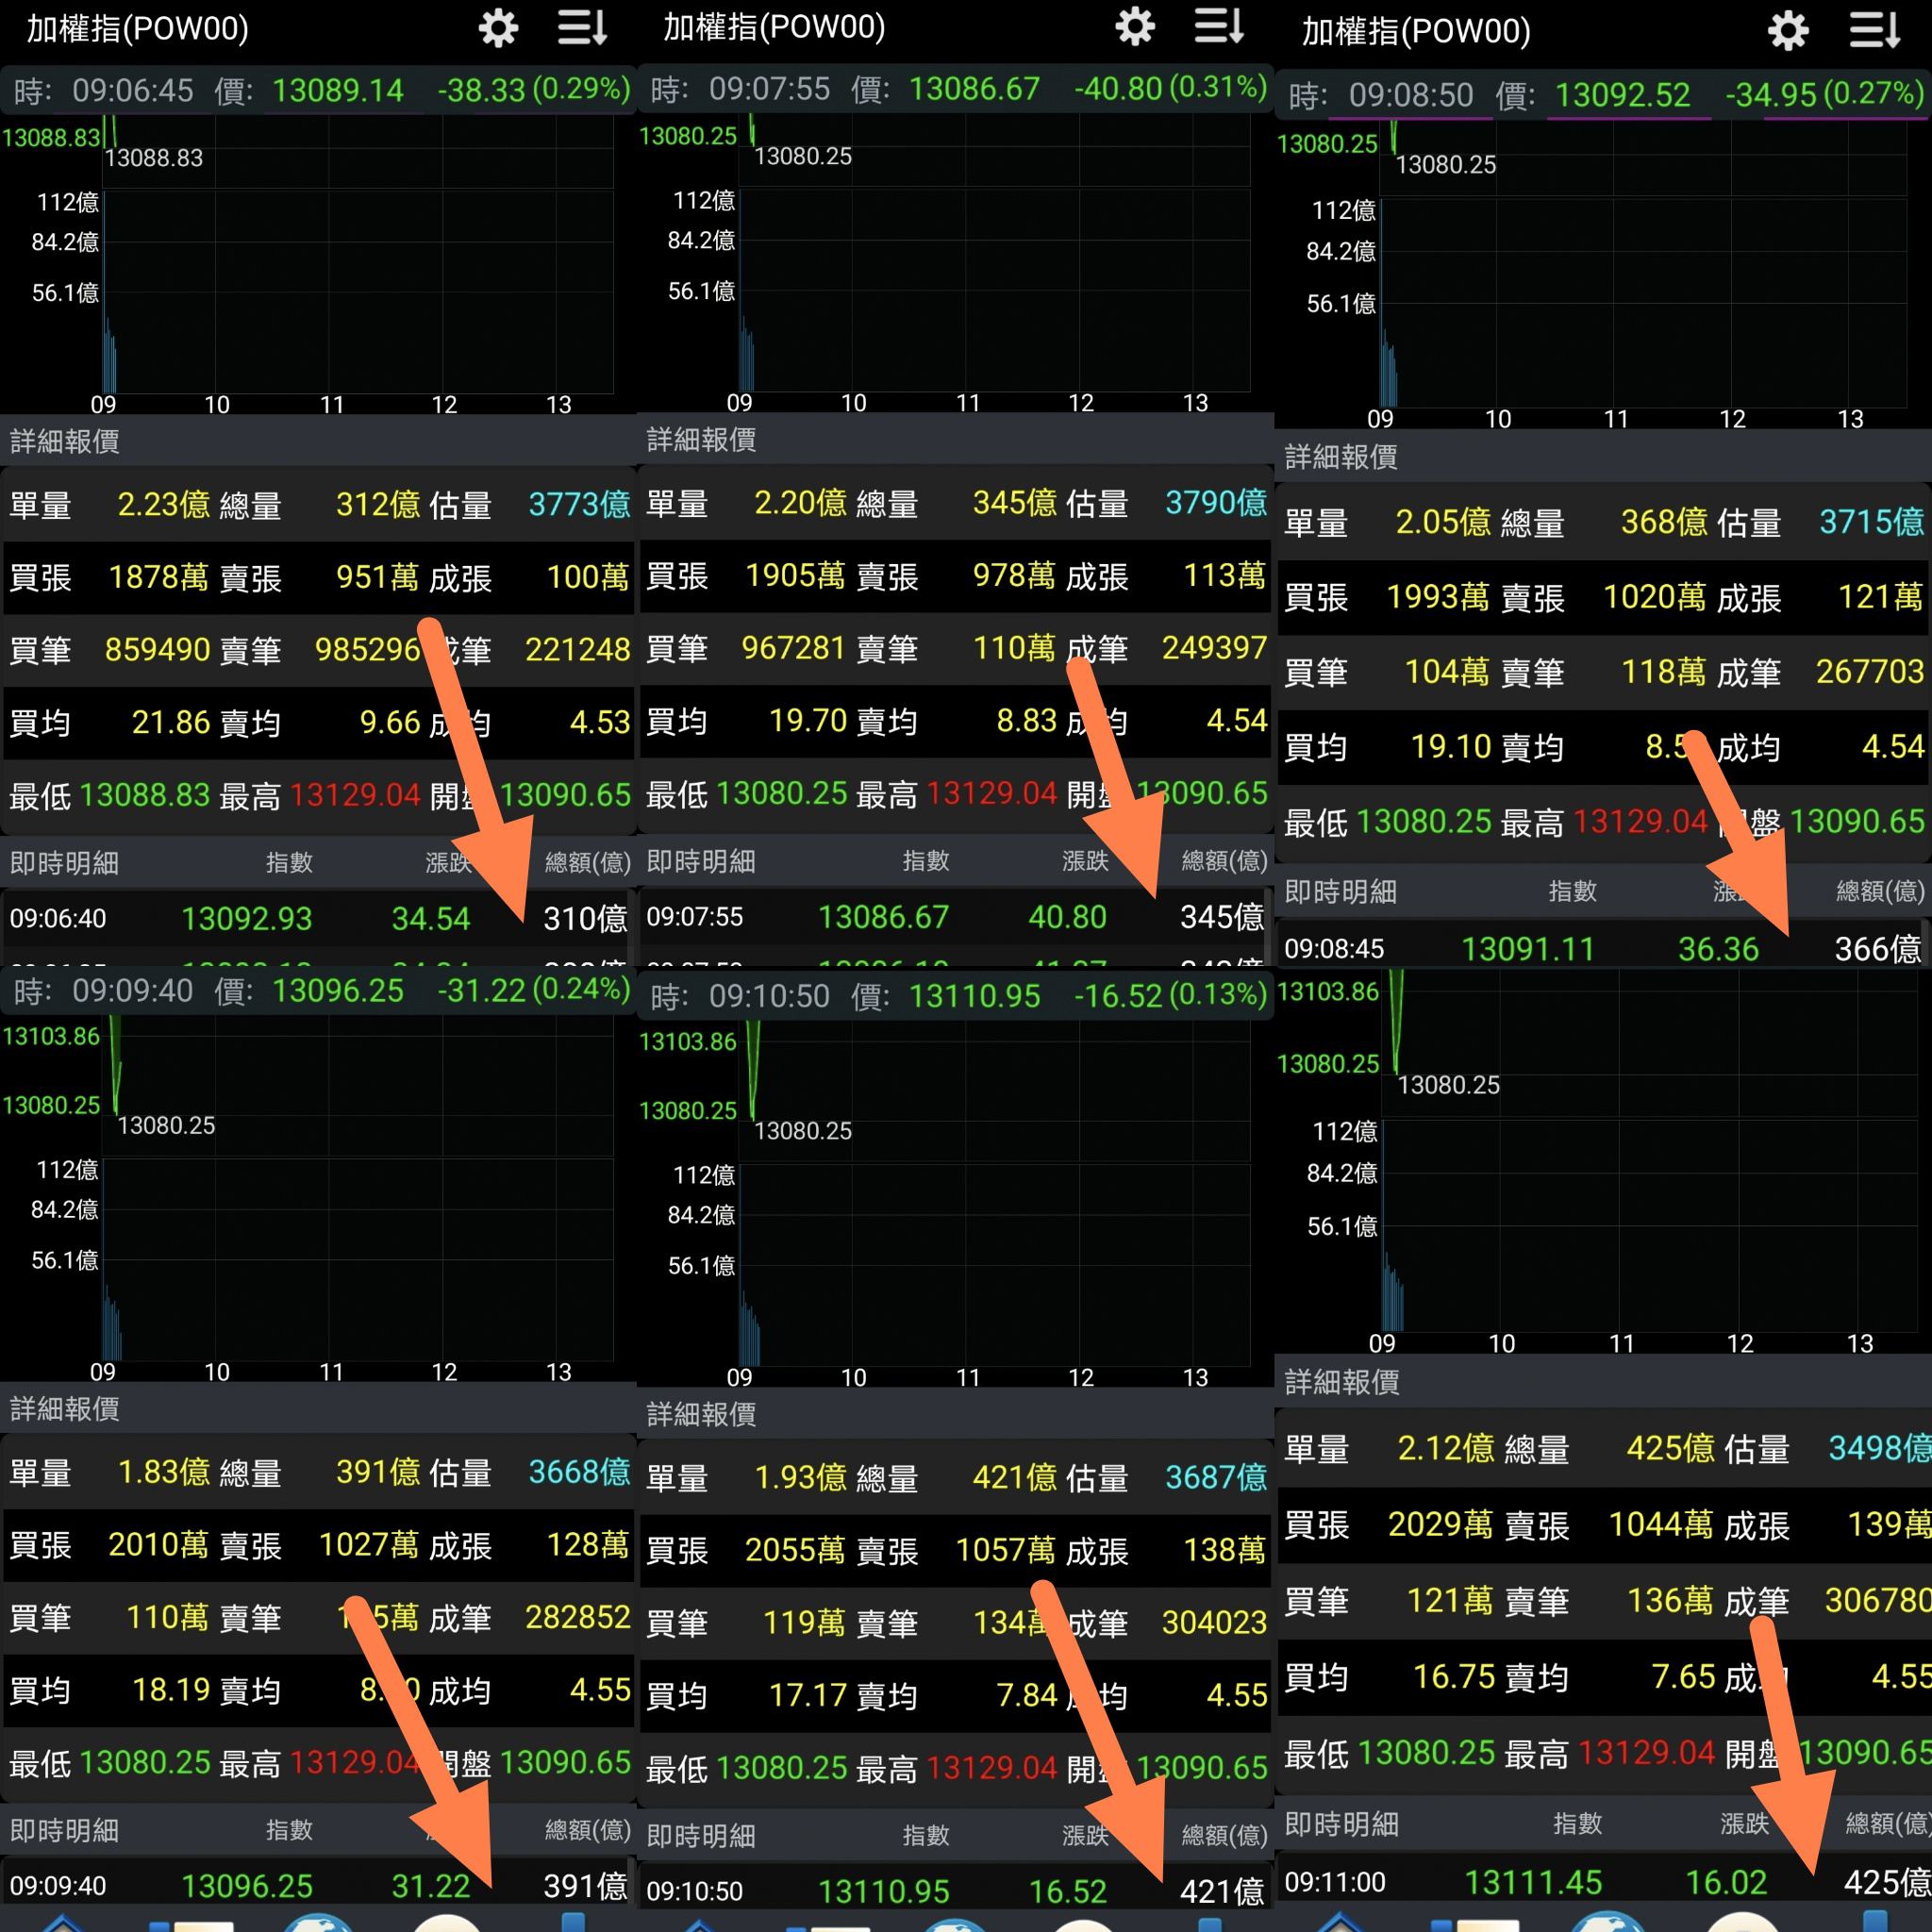Select 即時明細 header above the 09:10:50 row
This screenshot has height=1932, width=1932.
(x=702, y=1836)
